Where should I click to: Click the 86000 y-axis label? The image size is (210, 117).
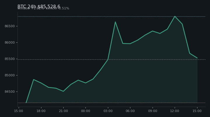click(x=10, y=42)
